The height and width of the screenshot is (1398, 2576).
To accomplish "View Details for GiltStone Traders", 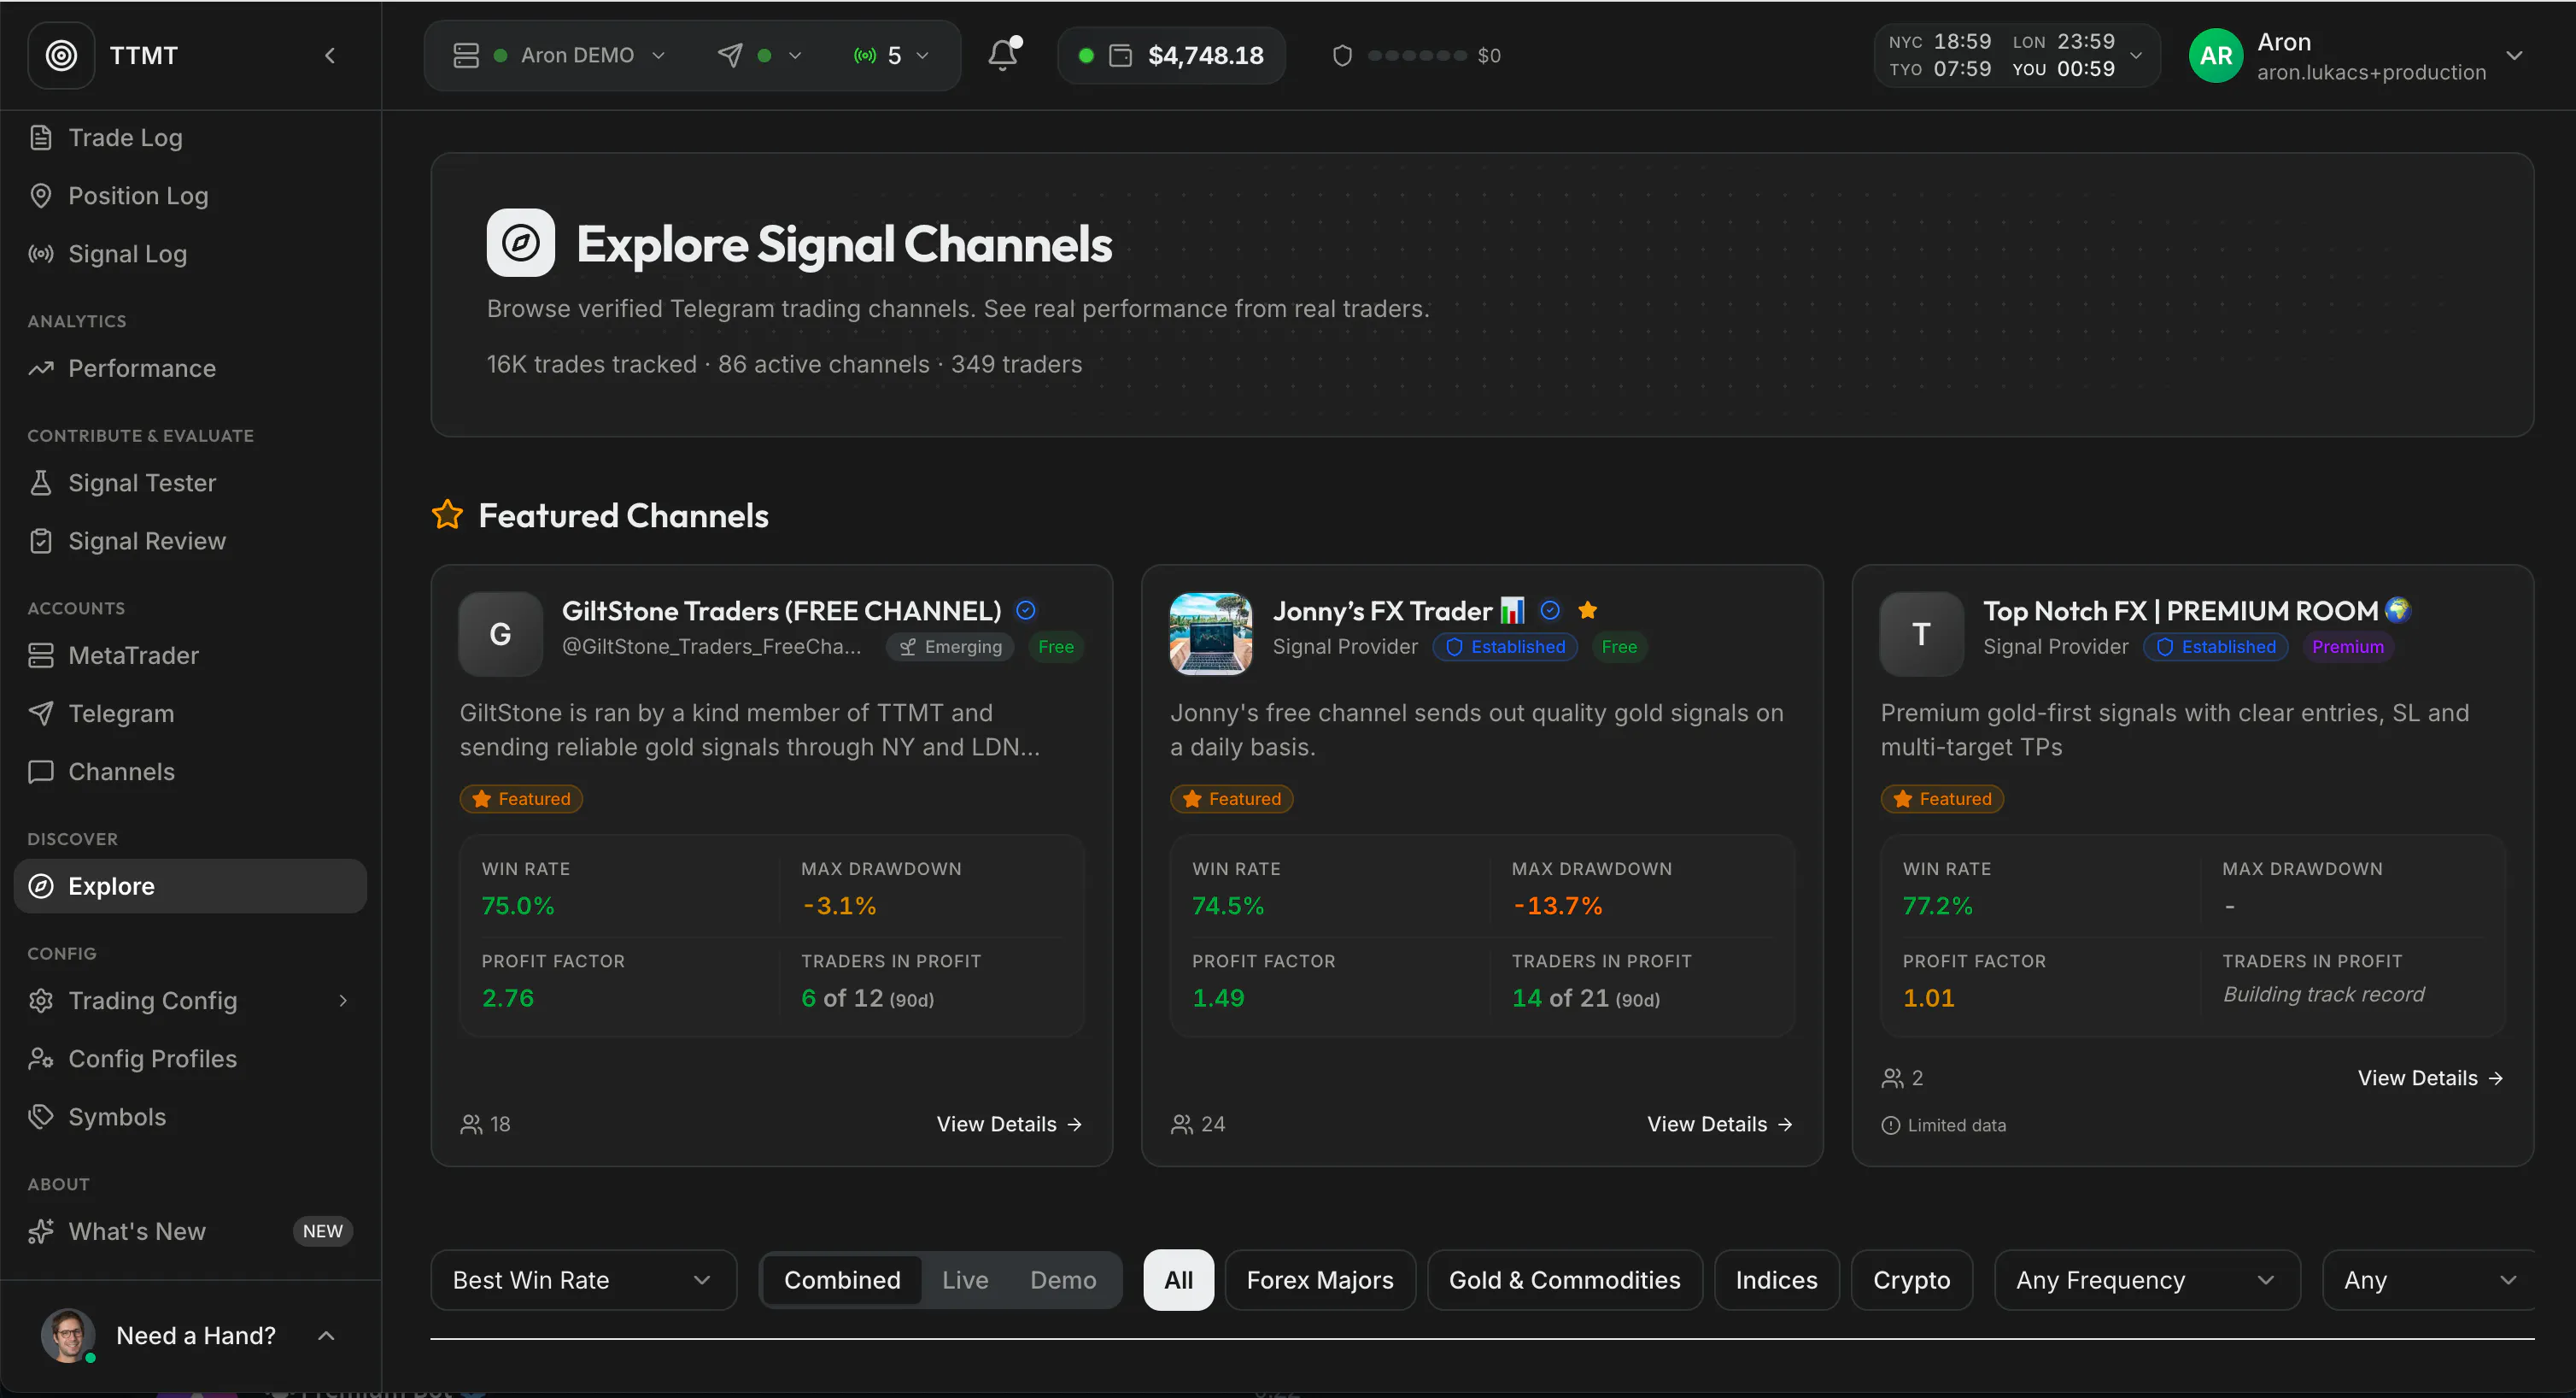I will pos(1009,1124).
